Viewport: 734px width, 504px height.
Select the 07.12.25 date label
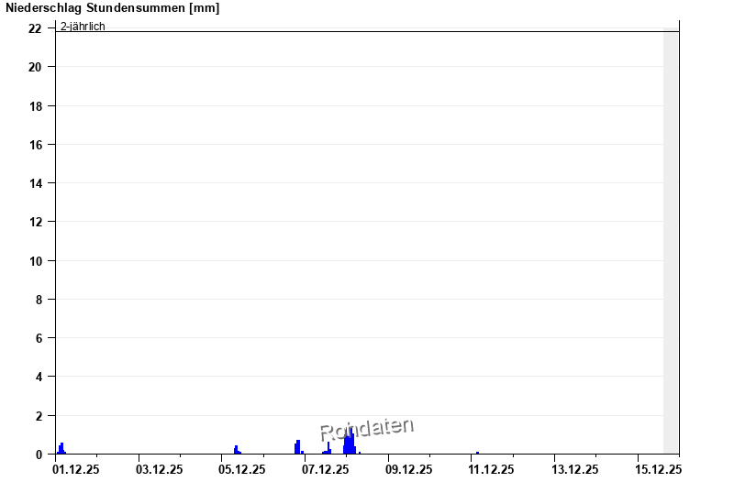click(x=326, y=470)
